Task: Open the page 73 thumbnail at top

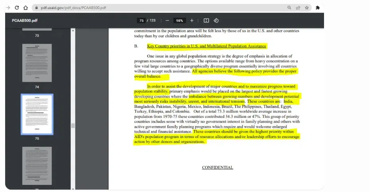Action: click(37, 29)
